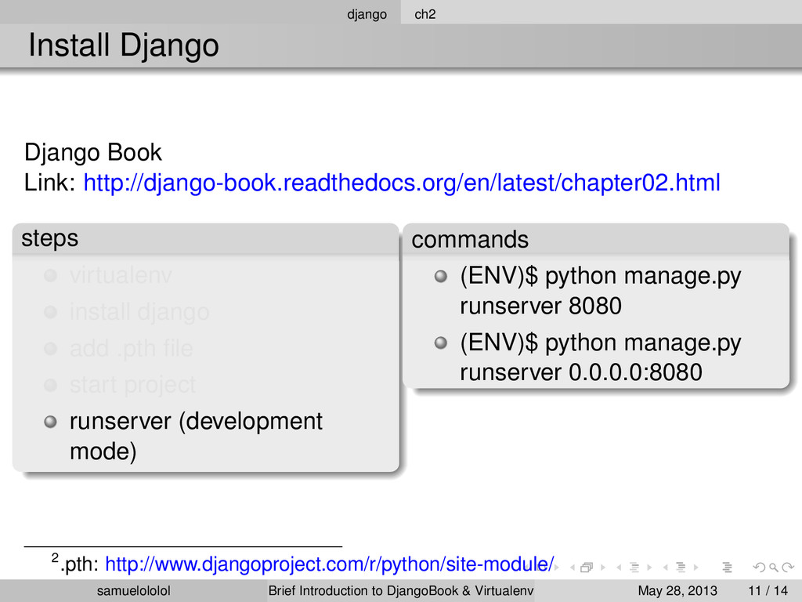Click the Beamer frame navigation icon
Image resolution: width=802 pixels, height=602 pixels.
(x=587, y=568)
